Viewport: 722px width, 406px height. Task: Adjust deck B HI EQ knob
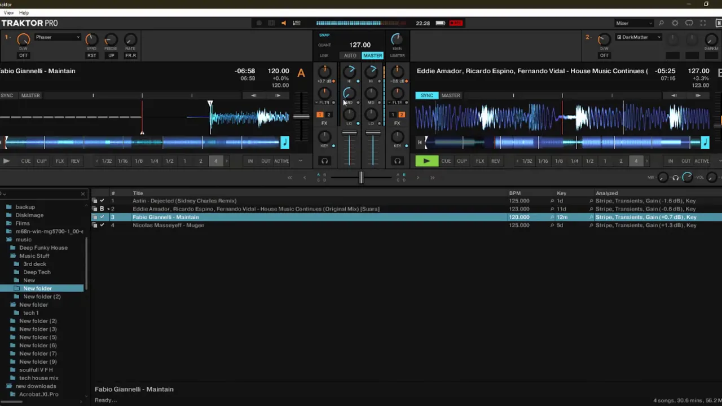[371, 72]
